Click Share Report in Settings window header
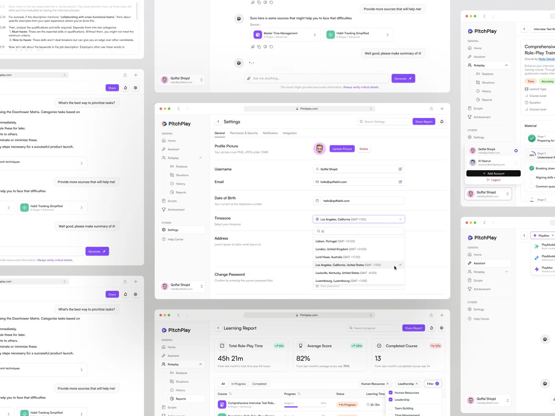This screenshot has width=555, height=416. [424, 122]
